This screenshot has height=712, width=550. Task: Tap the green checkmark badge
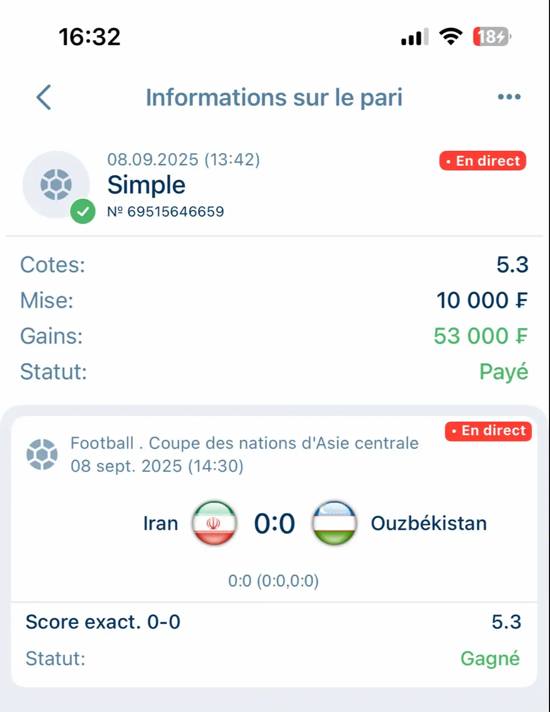point(83,211)
